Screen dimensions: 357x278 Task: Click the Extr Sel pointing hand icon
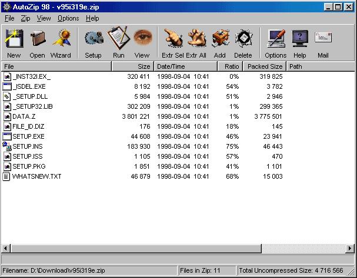pyautogui.click(x=174, y=38)
